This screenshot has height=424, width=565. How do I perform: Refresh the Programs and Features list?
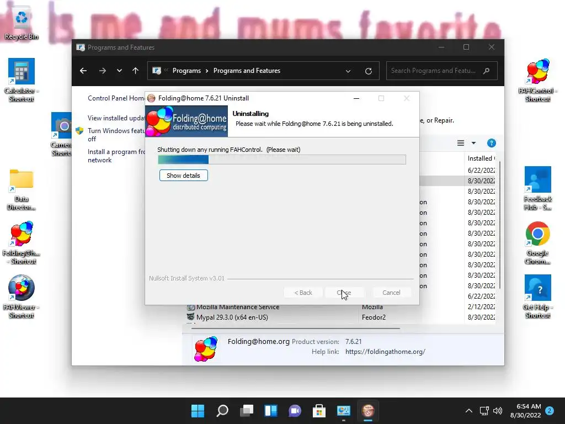tap(368, 71)
